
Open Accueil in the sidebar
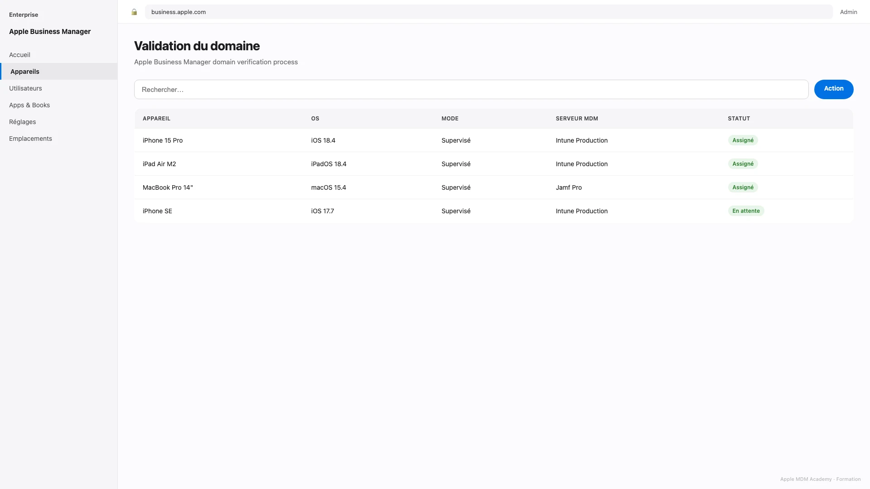click(58, 55)
